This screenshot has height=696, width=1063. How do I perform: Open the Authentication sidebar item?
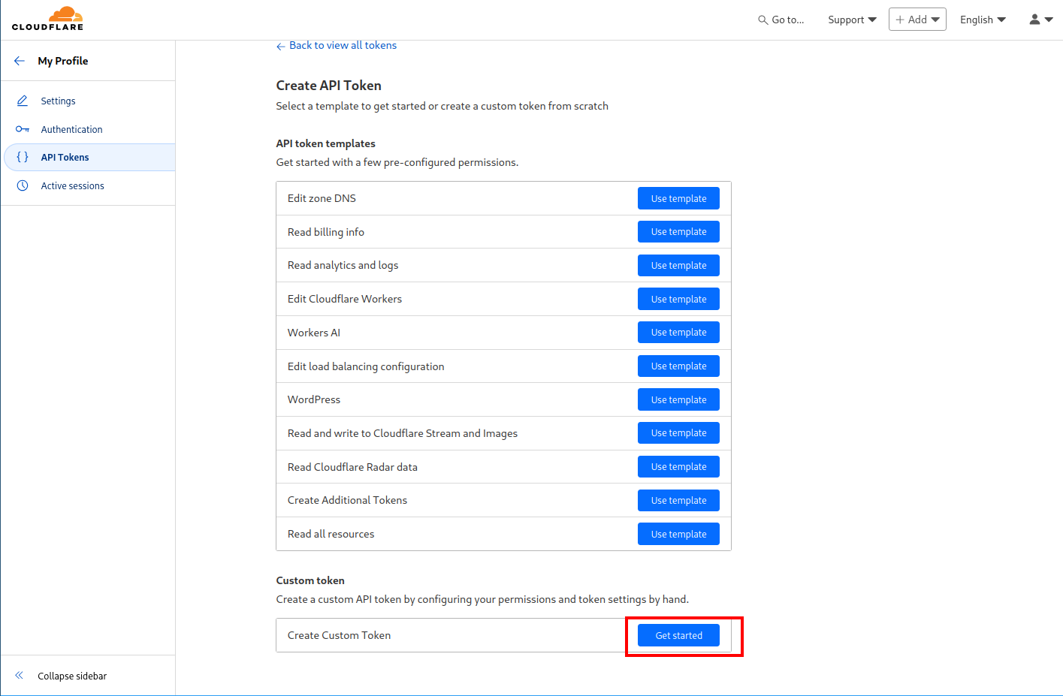pyautogui.click(x=88, y=129)
